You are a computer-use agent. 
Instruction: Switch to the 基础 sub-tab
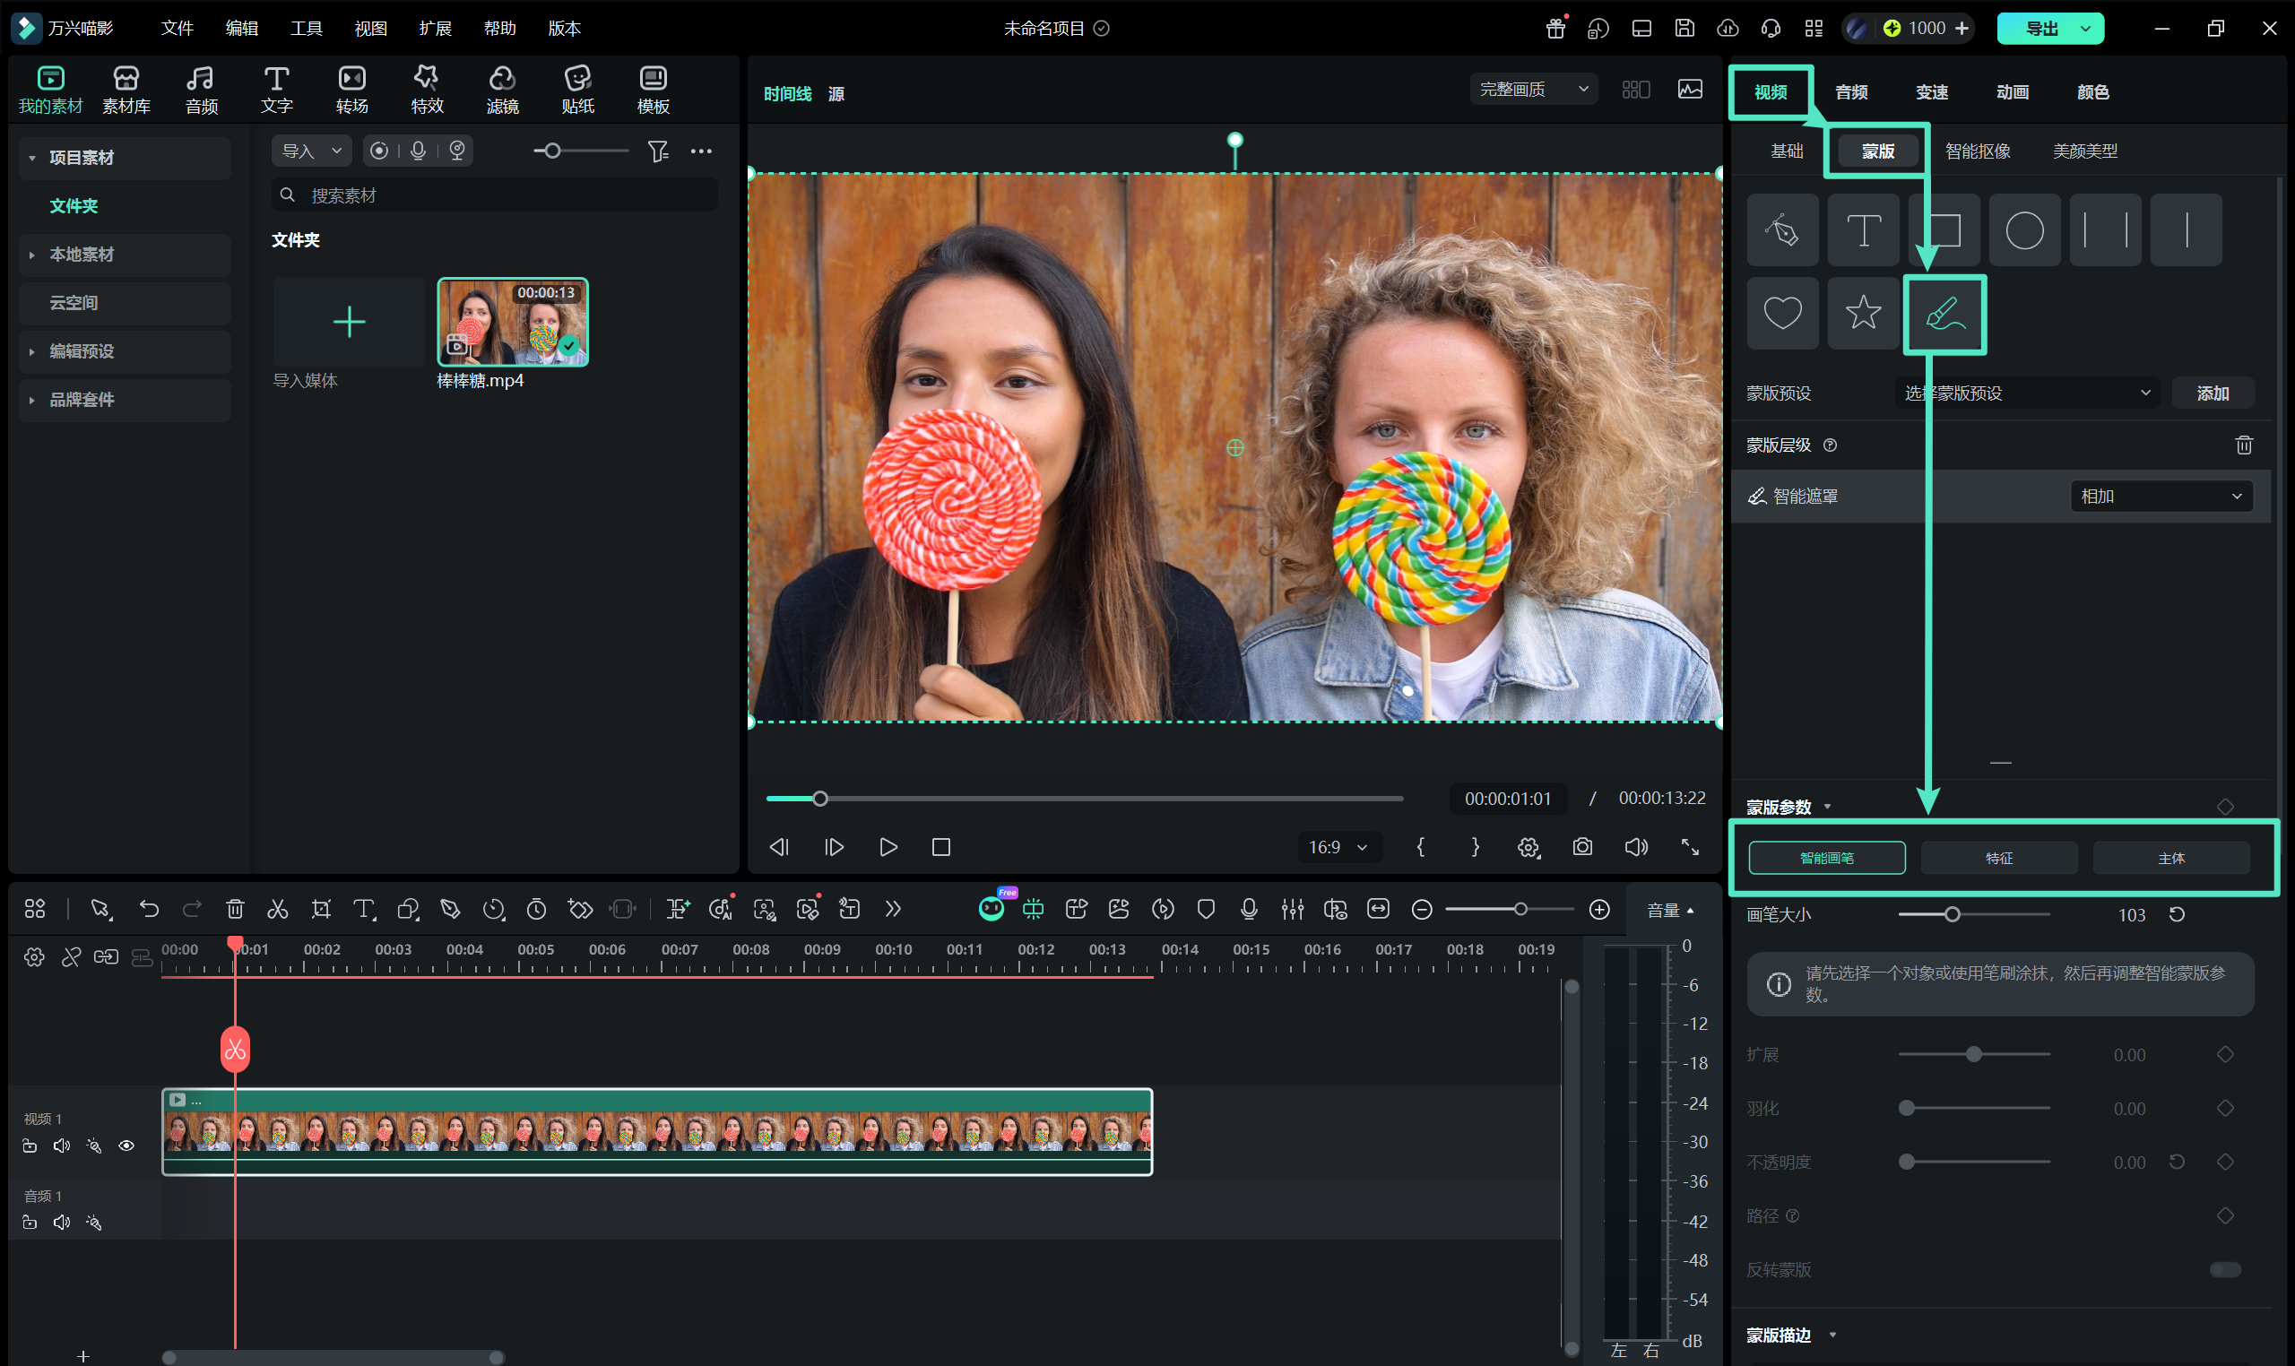click(1787, 151)
